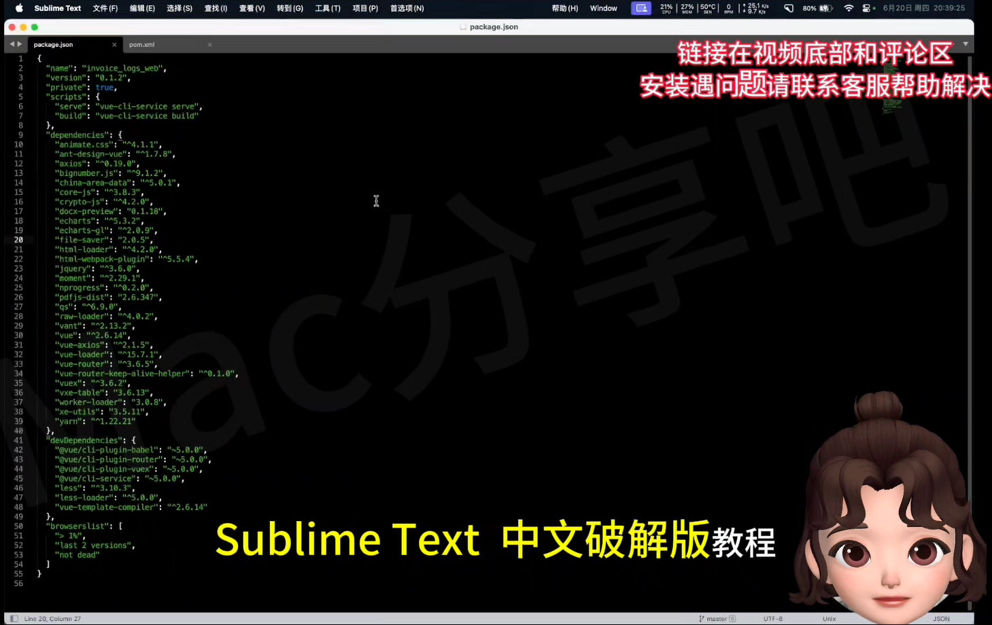This screenshot has height=625, width=992.
Task: Close the package.json tab
Action: tap(114, 45)
